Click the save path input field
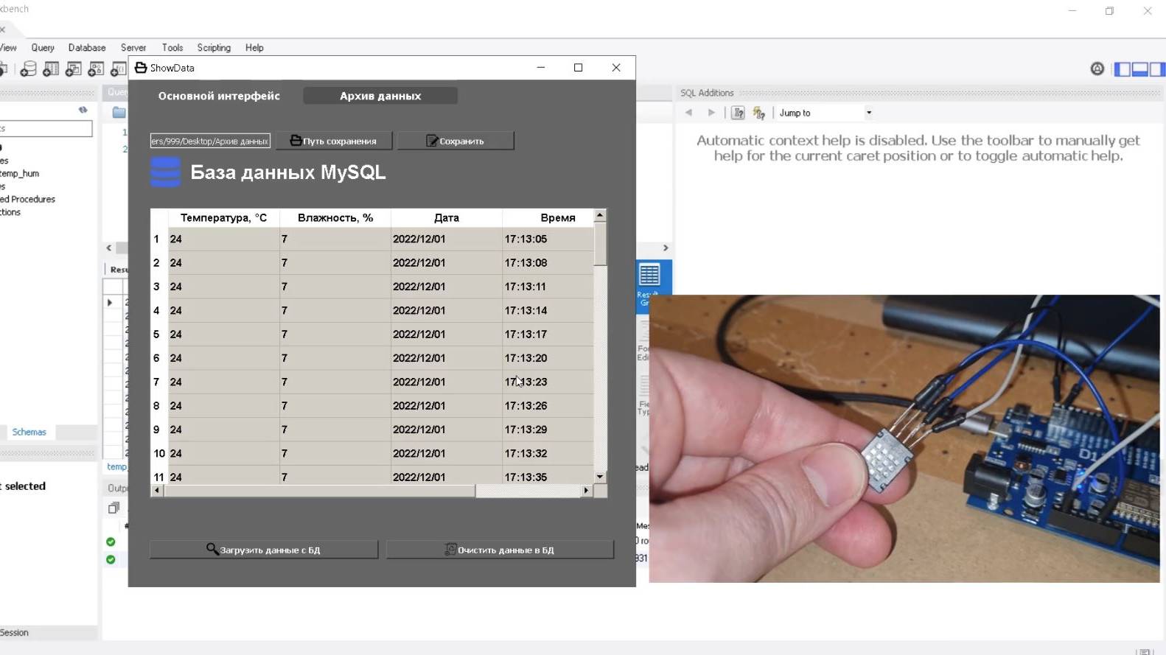1166x655 pixels. [x=210, y=141]
